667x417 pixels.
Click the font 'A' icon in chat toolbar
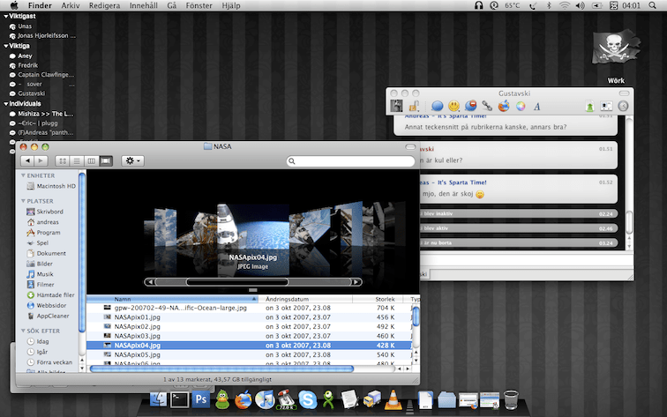(537, 107)
